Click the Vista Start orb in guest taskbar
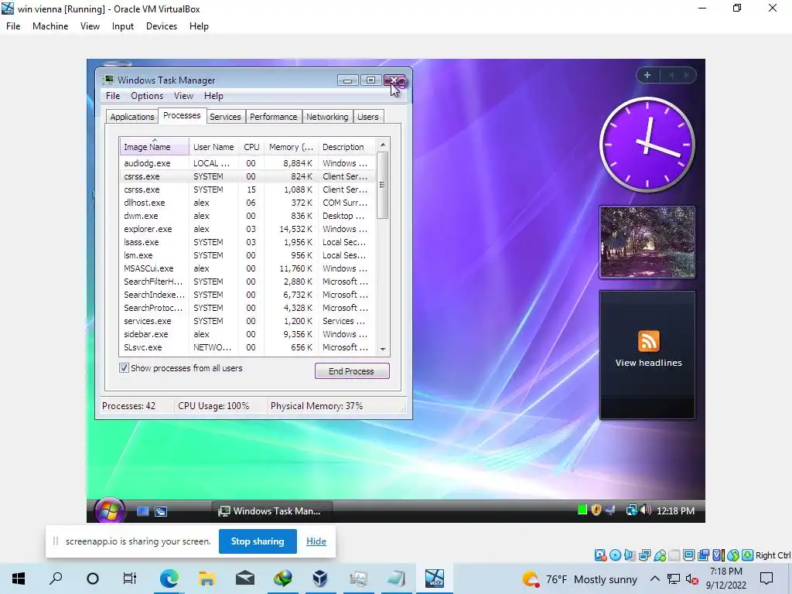The width and height of the screenshot is (792, 594). [110, 510]
